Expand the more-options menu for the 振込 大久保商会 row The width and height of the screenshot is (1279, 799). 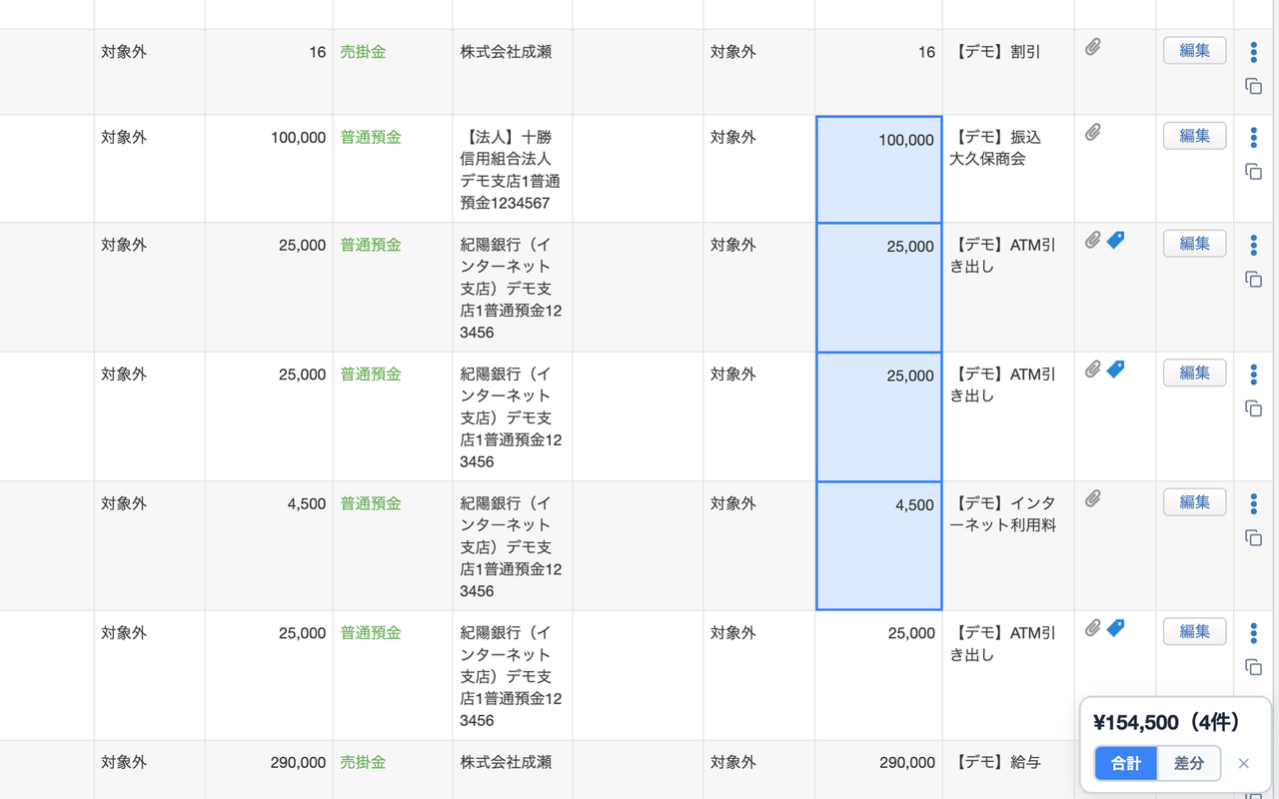1253,138
